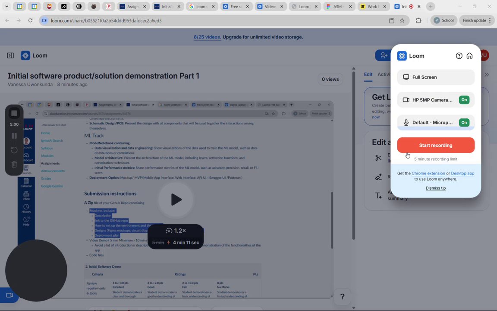This screenshot has width=497, height=311.
Task: Open the Desktop app link
Action: pos(462,173)
